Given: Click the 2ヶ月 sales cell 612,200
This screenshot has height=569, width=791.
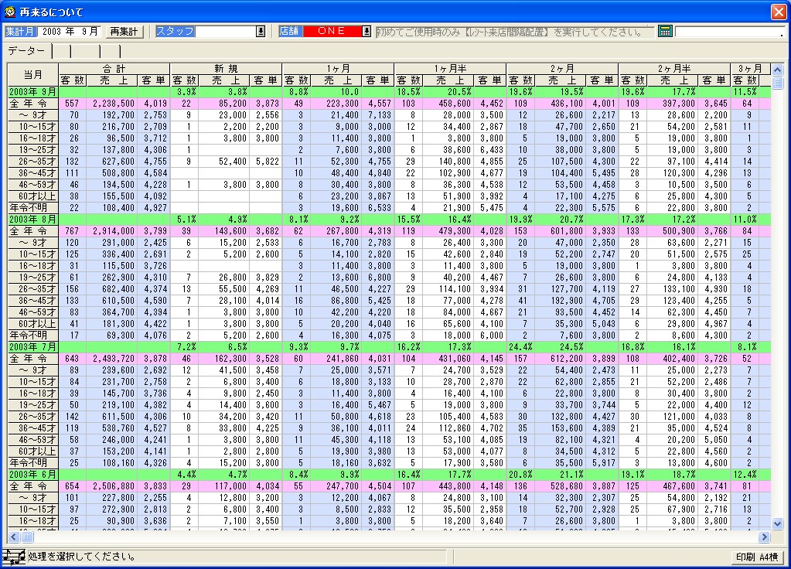Looking at the screenshot, I should tap(560, 359).
